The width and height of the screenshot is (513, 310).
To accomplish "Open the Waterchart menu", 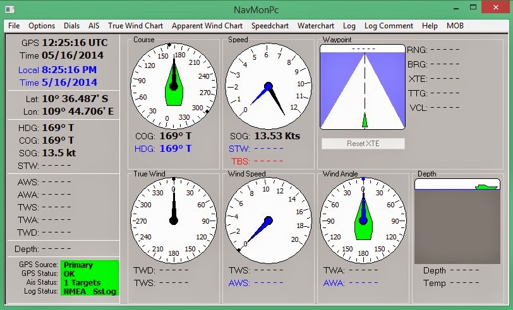I will [x=316, y=26].
